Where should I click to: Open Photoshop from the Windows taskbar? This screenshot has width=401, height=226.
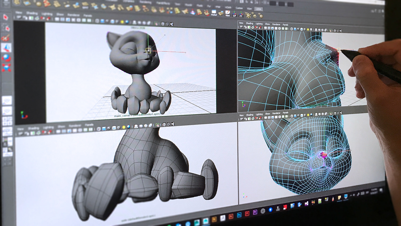click(x=239, y=215)
